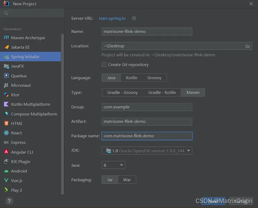Image resolution: width=258 pixels, height=208 pixels.
Task: Enable Create Git repository checkbox
Action: point(104,65)
